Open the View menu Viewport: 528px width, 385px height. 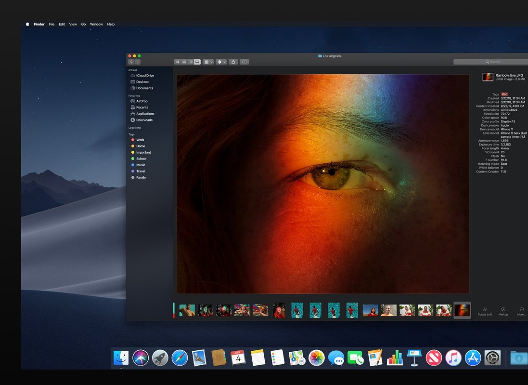point(73,24)
